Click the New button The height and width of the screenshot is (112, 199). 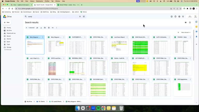click(7, 23)
